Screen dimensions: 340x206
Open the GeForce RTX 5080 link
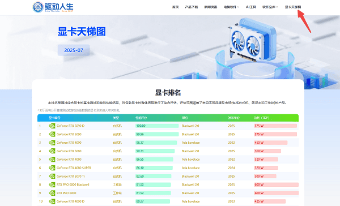(x=69, y=151)
